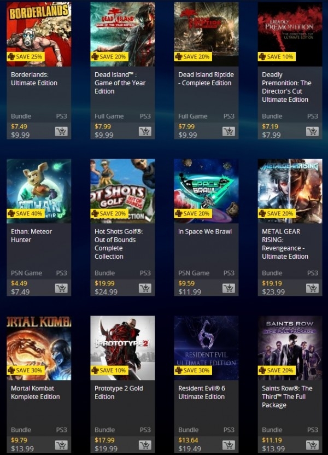Add Resident Evil 6 Ultimate Edition to cart
Image resolution: width=328 pixels, height=455 pixels.
229,445
